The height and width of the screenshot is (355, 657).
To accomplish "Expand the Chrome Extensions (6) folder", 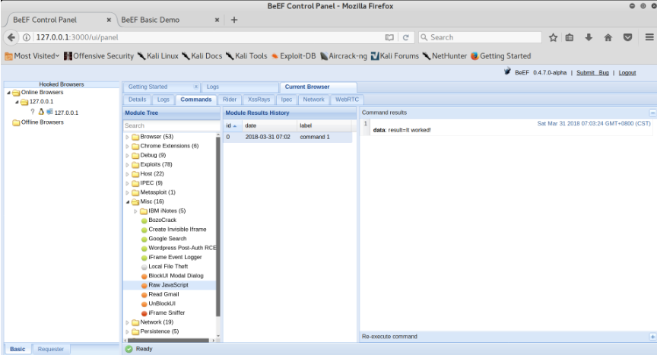I will [x=128, y=146].
